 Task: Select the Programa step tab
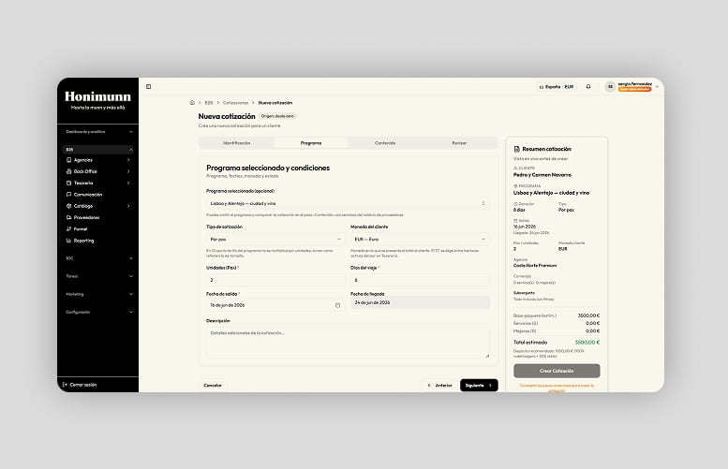pyautogui.click(x=311, y=143)
